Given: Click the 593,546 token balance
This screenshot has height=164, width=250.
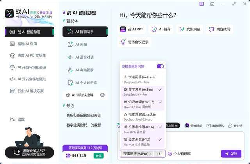Looking at the screenshot, I should pyautogui.click(x=76, y=155).
